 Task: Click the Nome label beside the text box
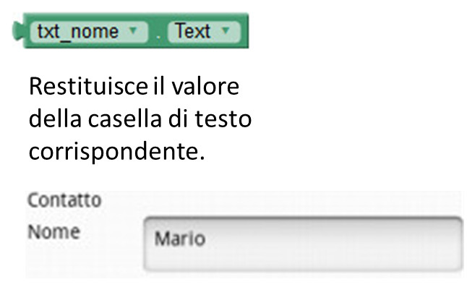point(53,233)
